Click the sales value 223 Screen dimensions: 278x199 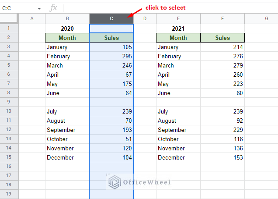222,84
